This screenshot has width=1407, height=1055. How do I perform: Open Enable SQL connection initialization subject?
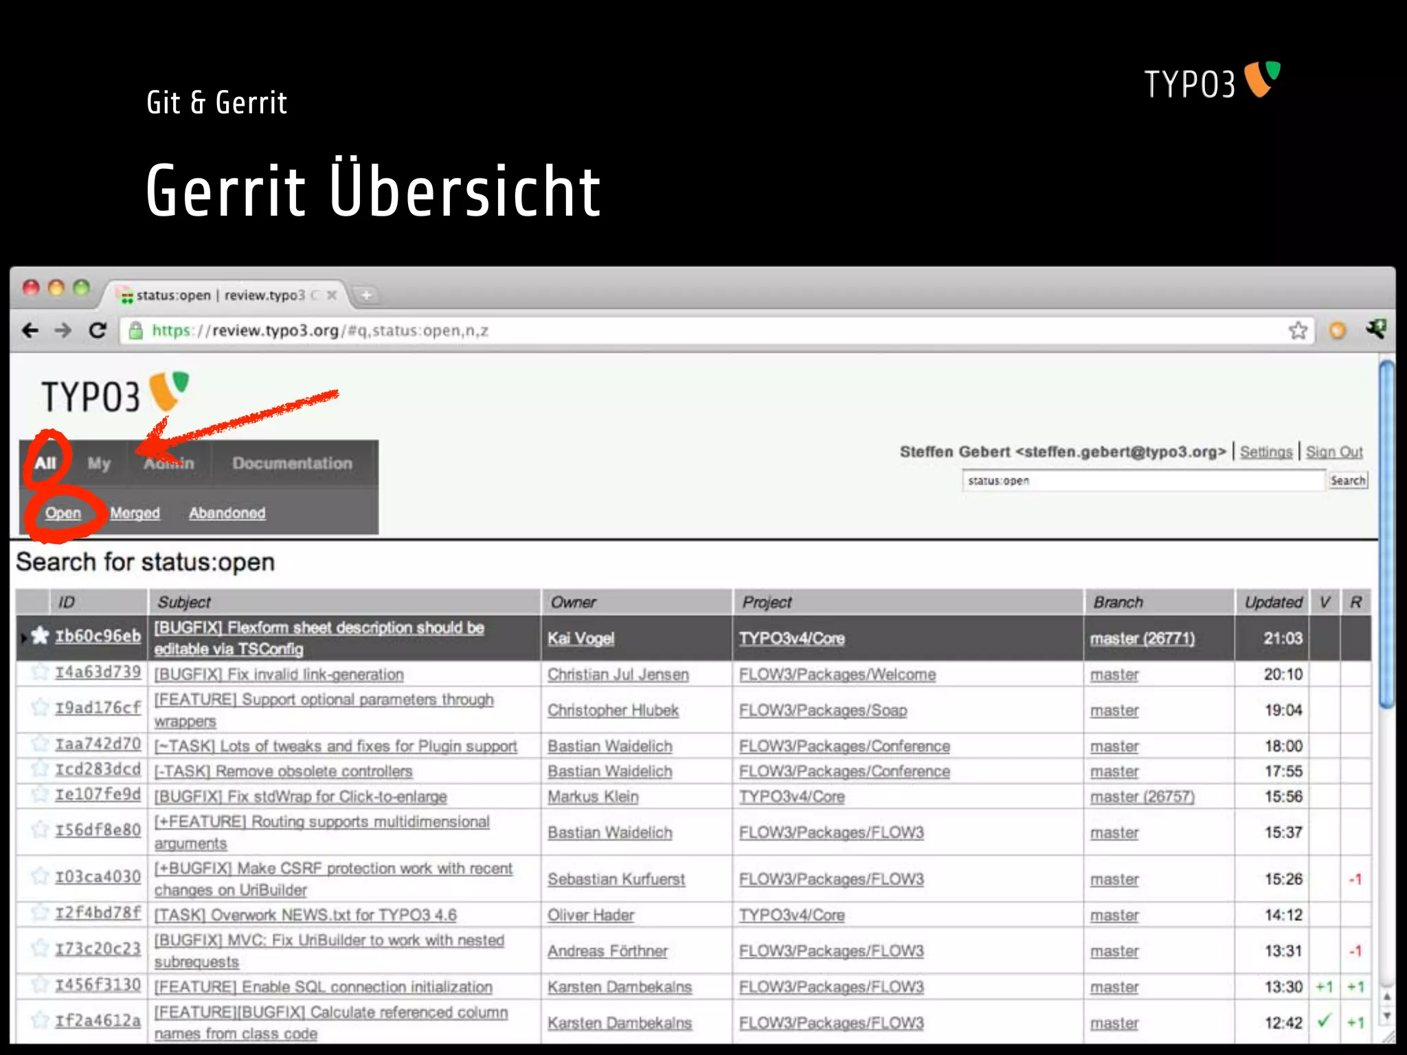[x=323, y=987]
